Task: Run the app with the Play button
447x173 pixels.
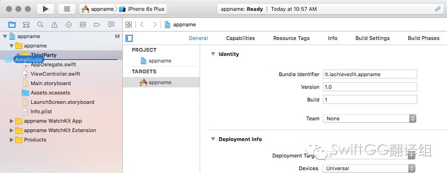Action: coord(45,9)
